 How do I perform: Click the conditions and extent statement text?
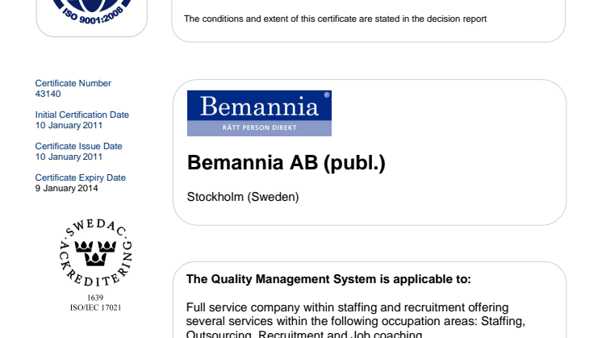tap(336, 19)
